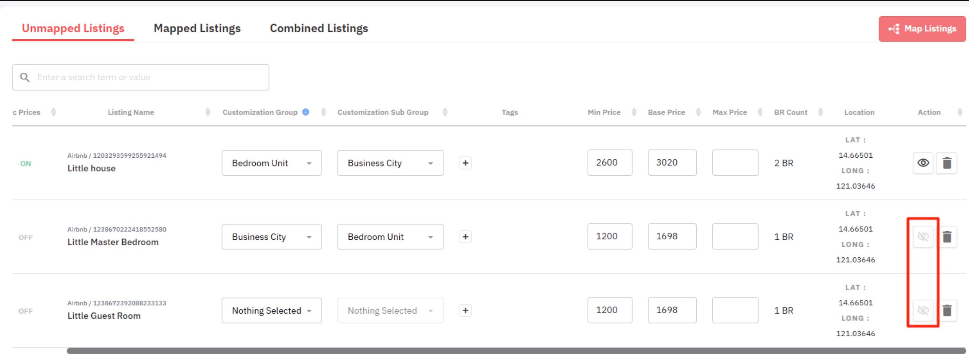Click Max Price field for Little Master Bedroom
Screen dimensions: 969x354
[735, 236]
